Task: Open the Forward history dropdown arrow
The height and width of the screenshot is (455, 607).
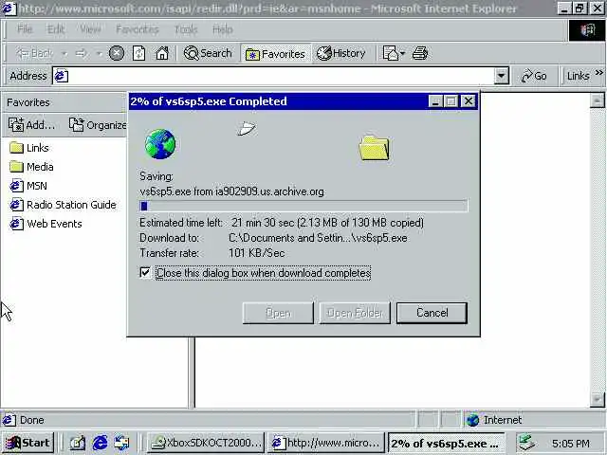Action: pos(99,53)
